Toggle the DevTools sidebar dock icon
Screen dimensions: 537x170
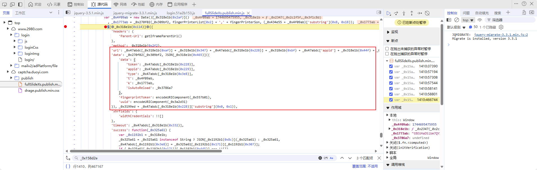(20, 4)
